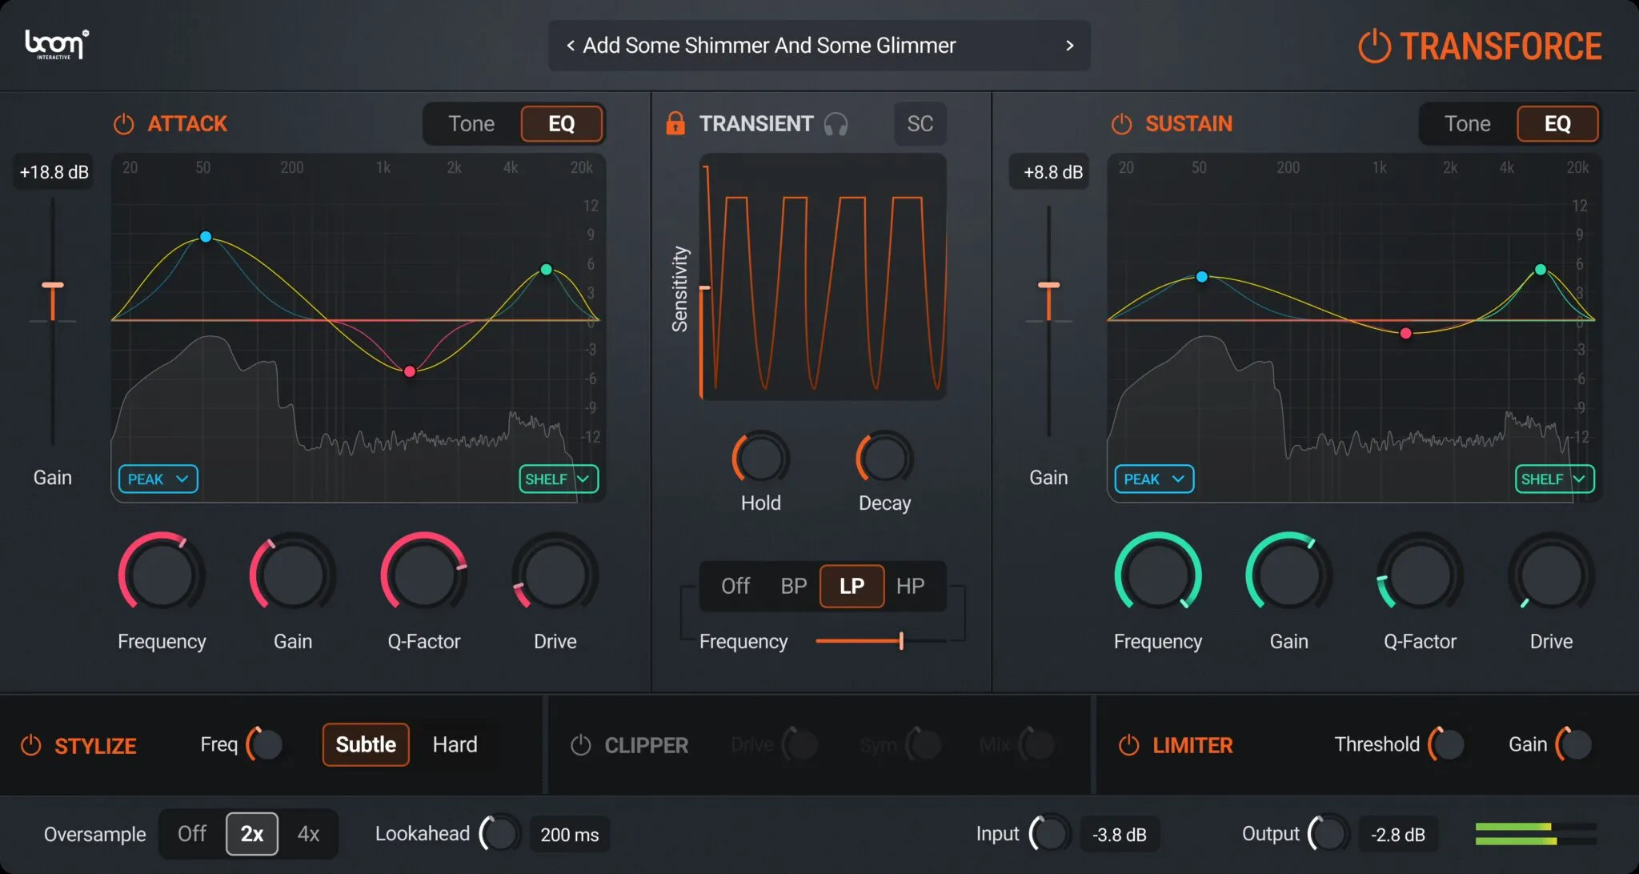
Task: Click the Transient Hold knob
Action: tap(760, 458)
